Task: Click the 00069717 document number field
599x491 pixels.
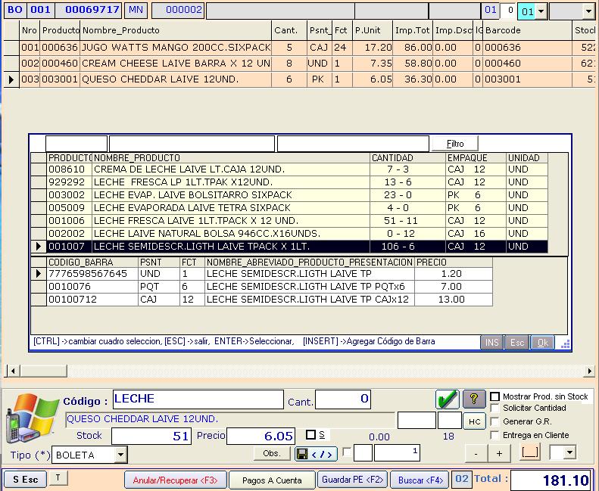Action: 89,10
